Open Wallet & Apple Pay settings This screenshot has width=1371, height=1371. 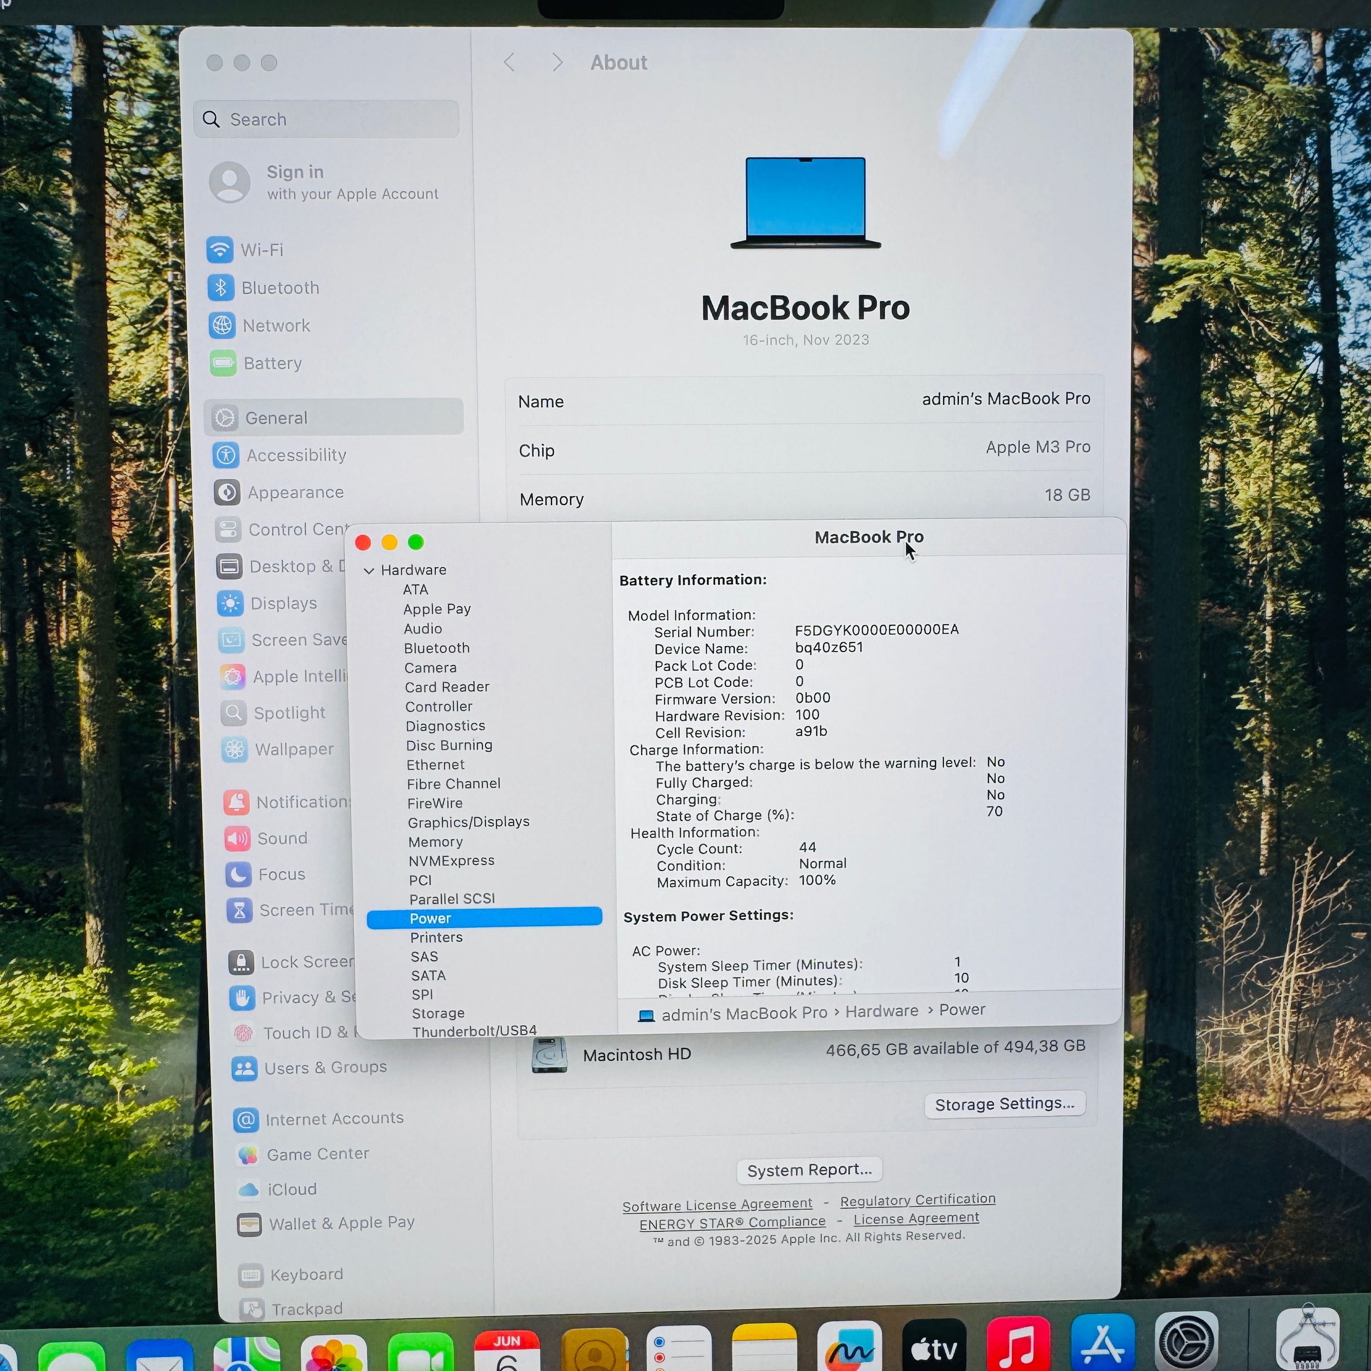tap(326, 1223)
